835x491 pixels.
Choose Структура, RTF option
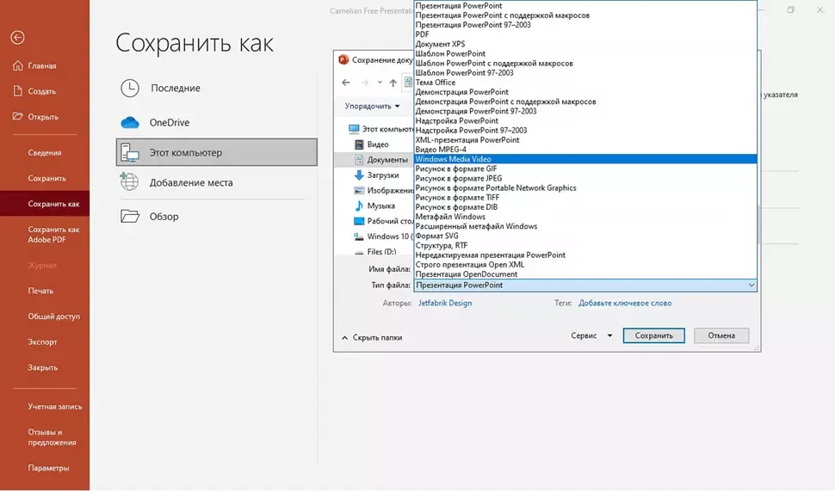(x=585, y=245)
